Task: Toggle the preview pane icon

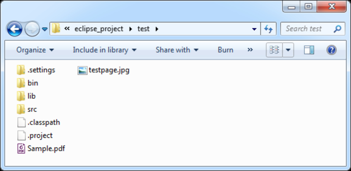Action: pyautogui.click(x=309, y=50)
